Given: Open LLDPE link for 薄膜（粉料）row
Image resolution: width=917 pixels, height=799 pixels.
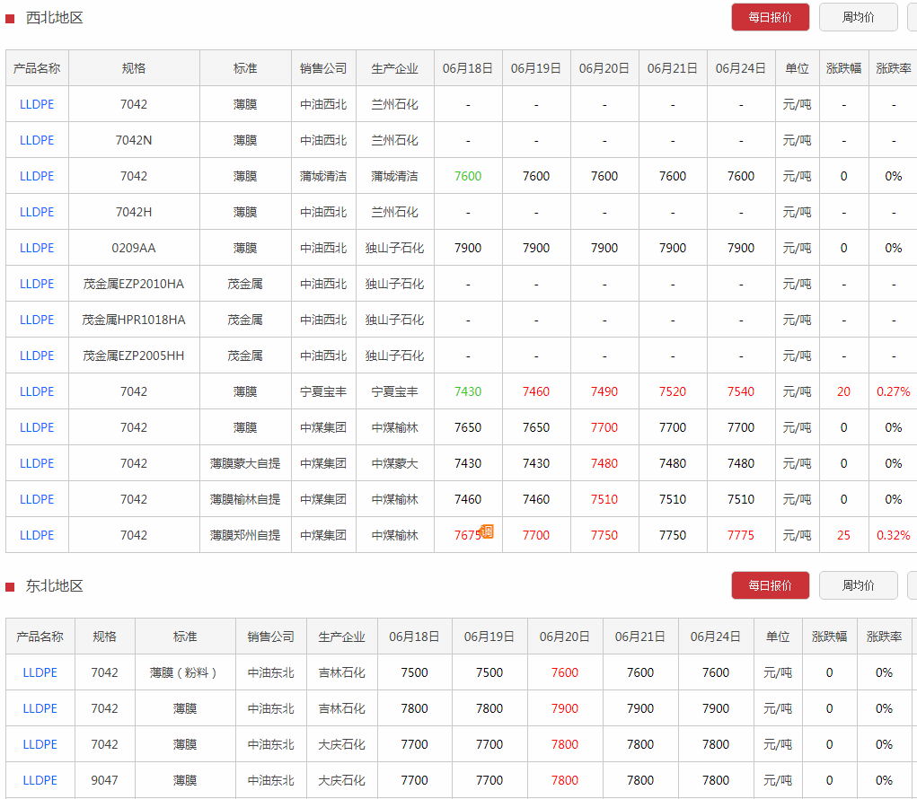Looking at the screenshot, I should pyautogui.click(x=40, y=672).
